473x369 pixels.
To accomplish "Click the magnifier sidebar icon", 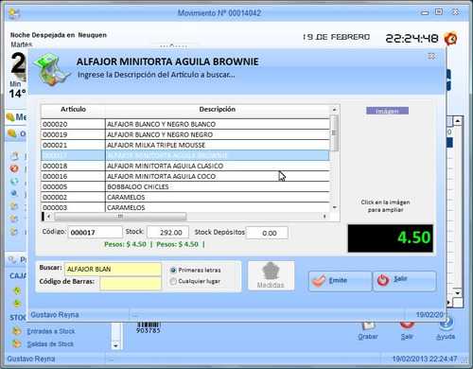I will pos(14,194).
